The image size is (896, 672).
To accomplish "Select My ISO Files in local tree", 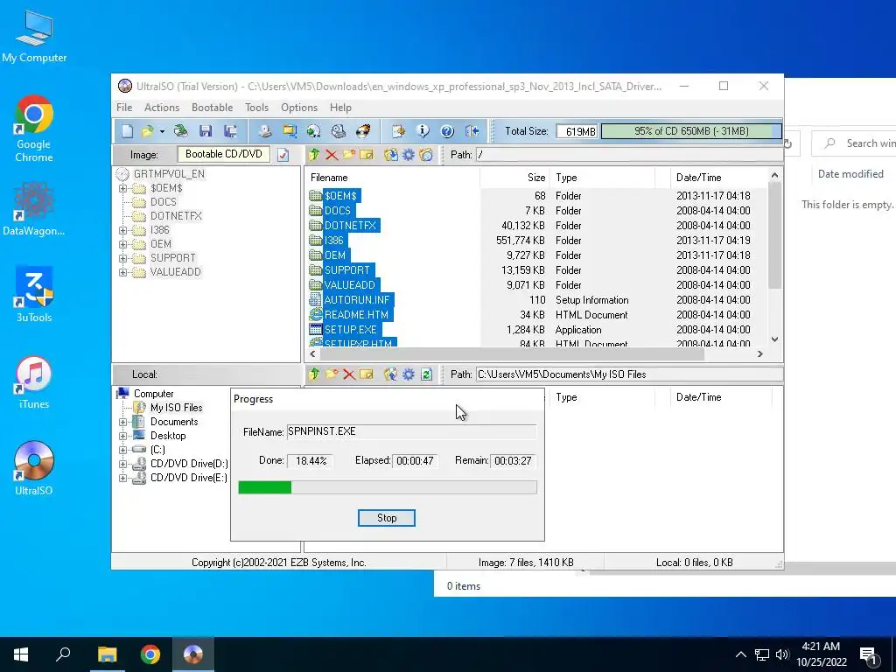I will pos(176,408).
